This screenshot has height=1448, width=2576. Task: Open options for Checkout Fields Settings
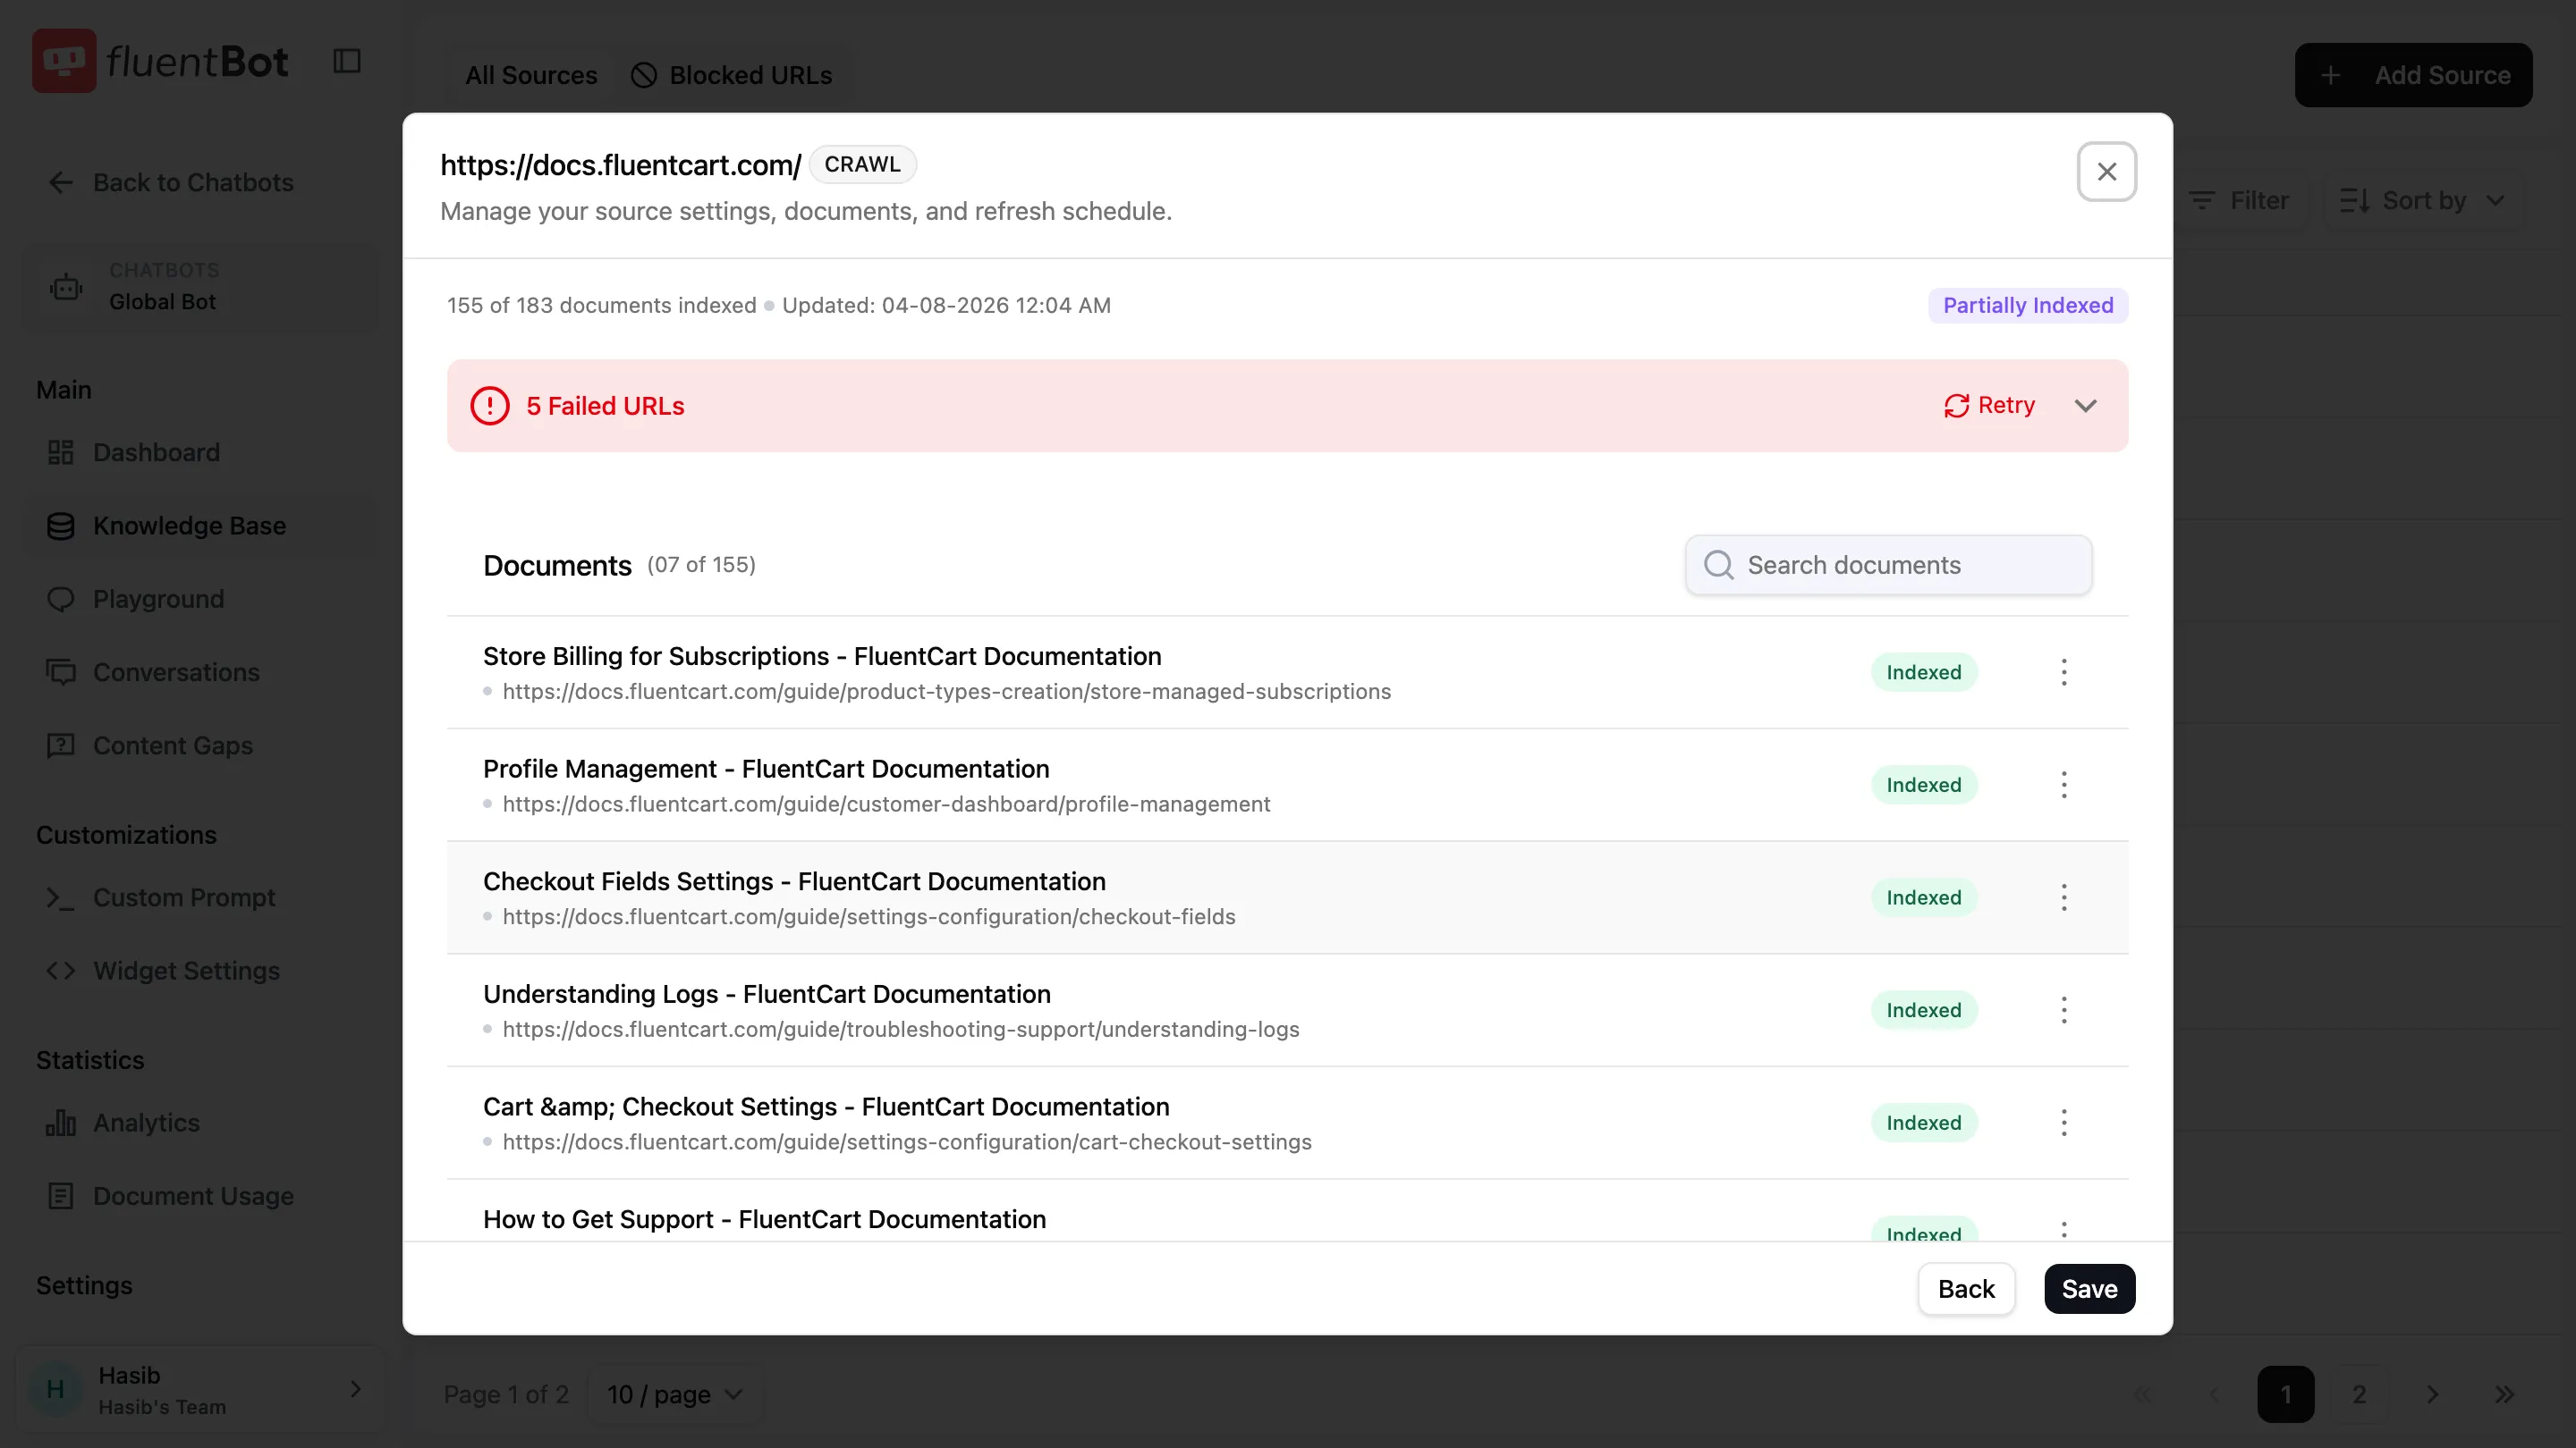tap(2064, 897)
